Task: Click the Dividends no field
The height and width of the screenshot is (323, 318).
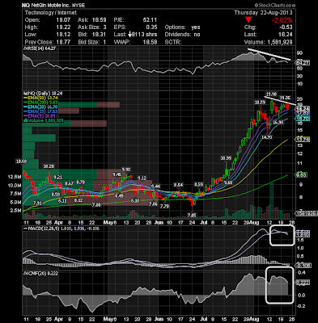Action: [183, 35]
